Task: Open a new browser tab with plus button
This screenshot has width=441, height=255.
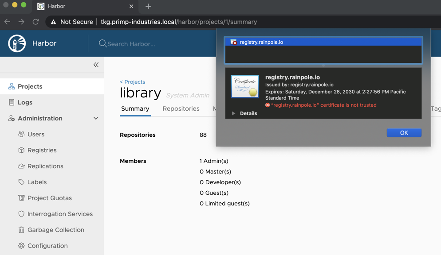Action: click(148, 6)
